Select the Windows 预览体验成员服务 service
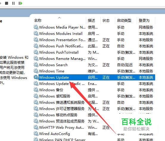This screenshot has width=165, height=141. (x=62, y=121)
